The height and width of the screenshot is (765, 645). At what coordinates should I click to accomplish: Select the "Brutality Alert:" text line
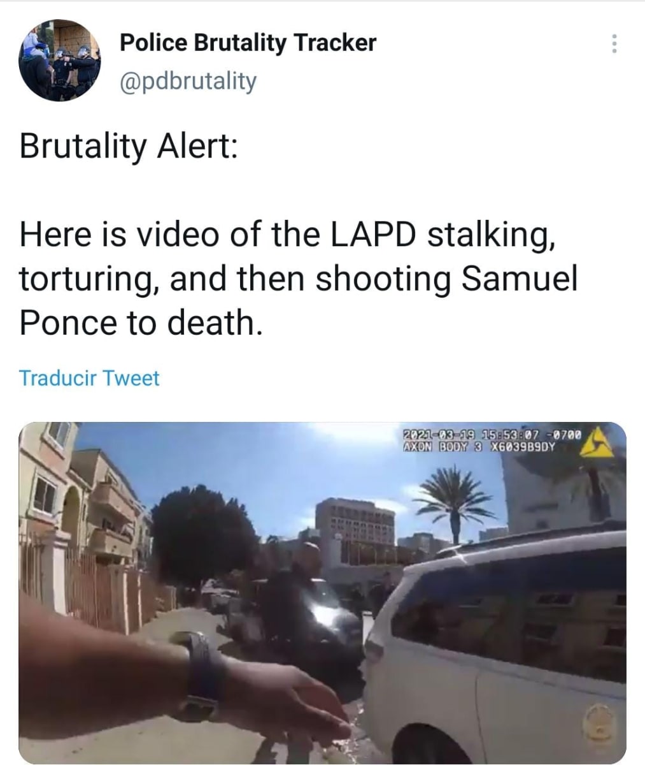(x=129, y=146)
